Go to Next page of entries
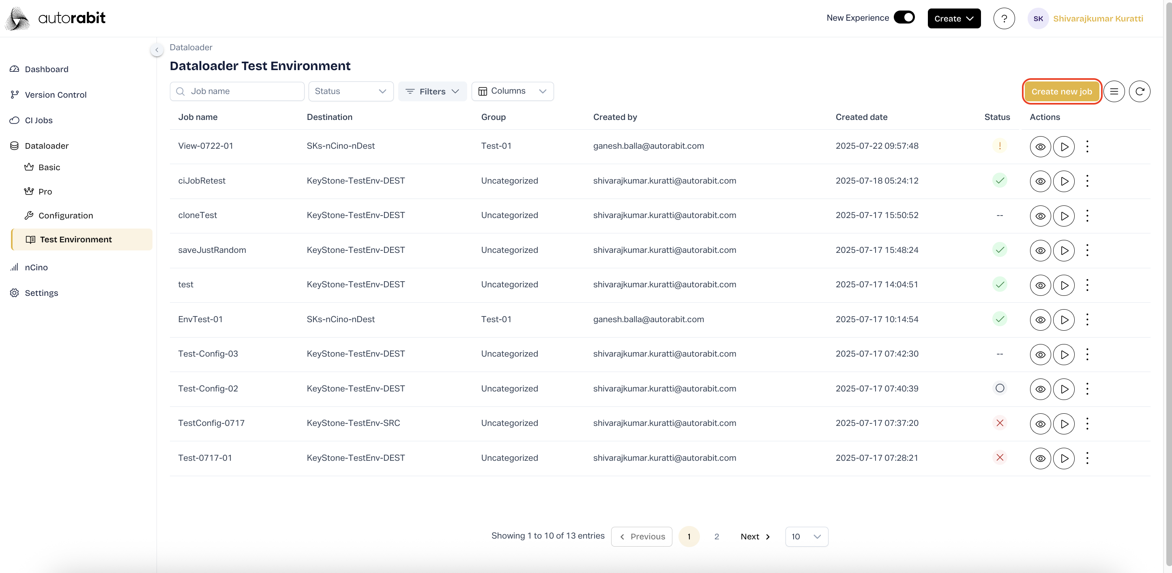This screenshot has height=573, width=1172. (755, 537)
